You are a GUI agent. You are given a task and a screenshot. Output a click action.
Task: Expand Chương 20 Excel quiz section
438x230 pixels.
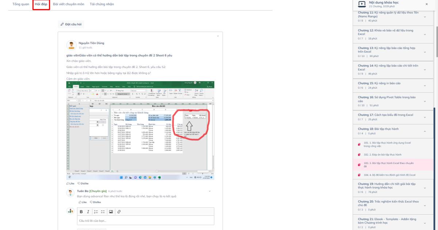(x=425, y=205)
